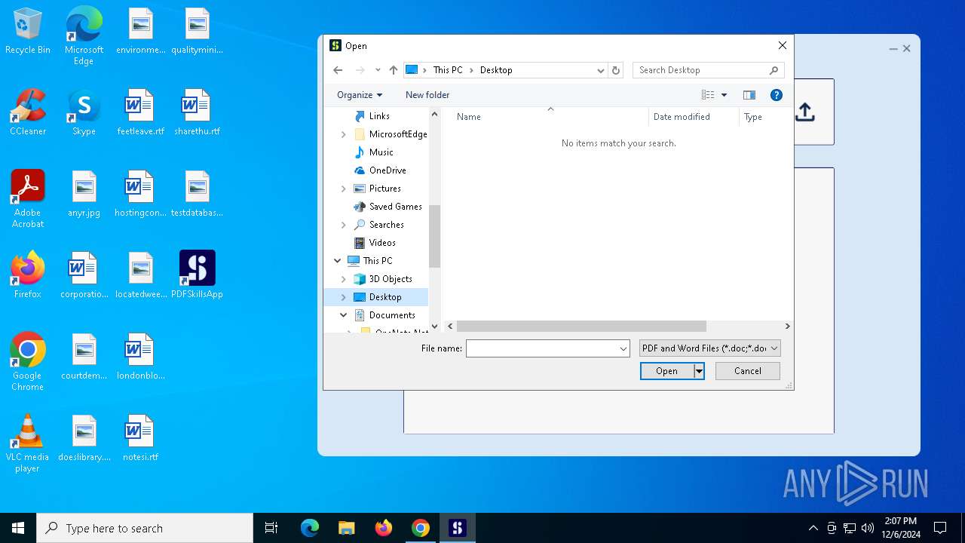Screen dimensions: 965x543
Task: Open File Explorer from taskbar
Action: (x=346, y=528)
